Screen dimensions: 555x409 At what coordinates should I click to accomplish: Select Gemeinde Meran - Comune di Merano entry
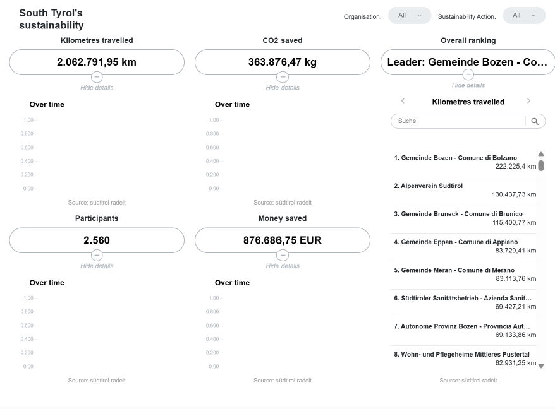[x=463, y=275]
